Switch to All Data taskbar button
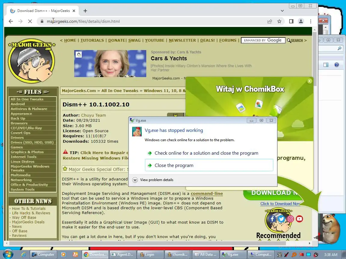 (x=206, y=255)
